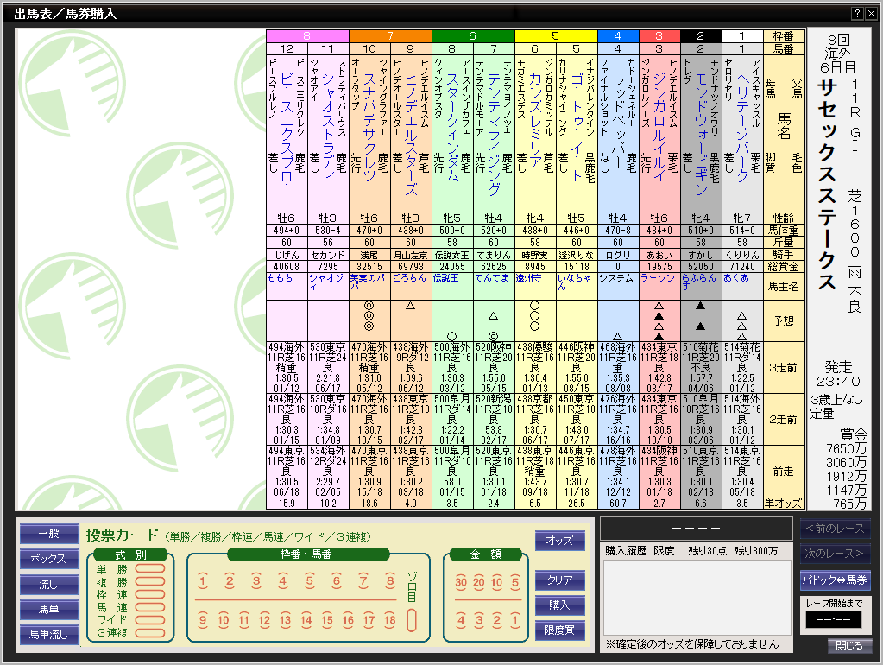Select amount 30 in 金額 section
883x665 pixels.
[x=461, y=582]
